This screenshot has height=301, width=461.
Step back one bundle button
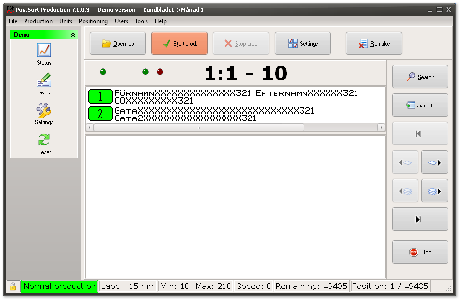click(405, 191)
